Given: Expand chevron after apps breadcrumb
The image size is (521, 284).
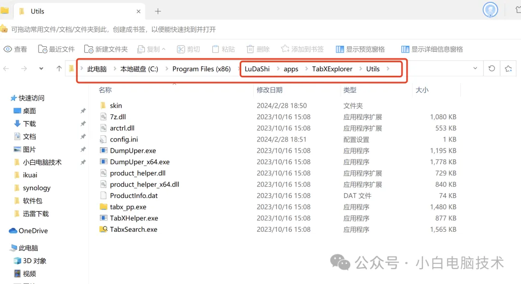Looking at the screenshot, I should coord(306,69).
